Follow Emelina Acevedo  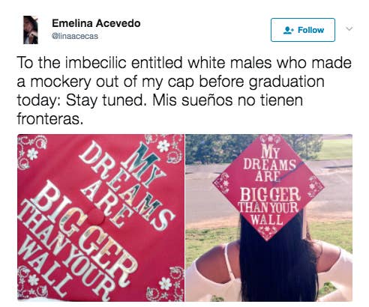point(303,30)
